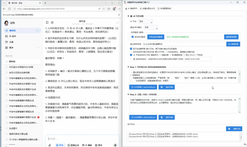The image size is (247, 147).
Task: Open the 豆包 avatar in the sidebar
Action: pyautogui.click(x=6, y=23)
